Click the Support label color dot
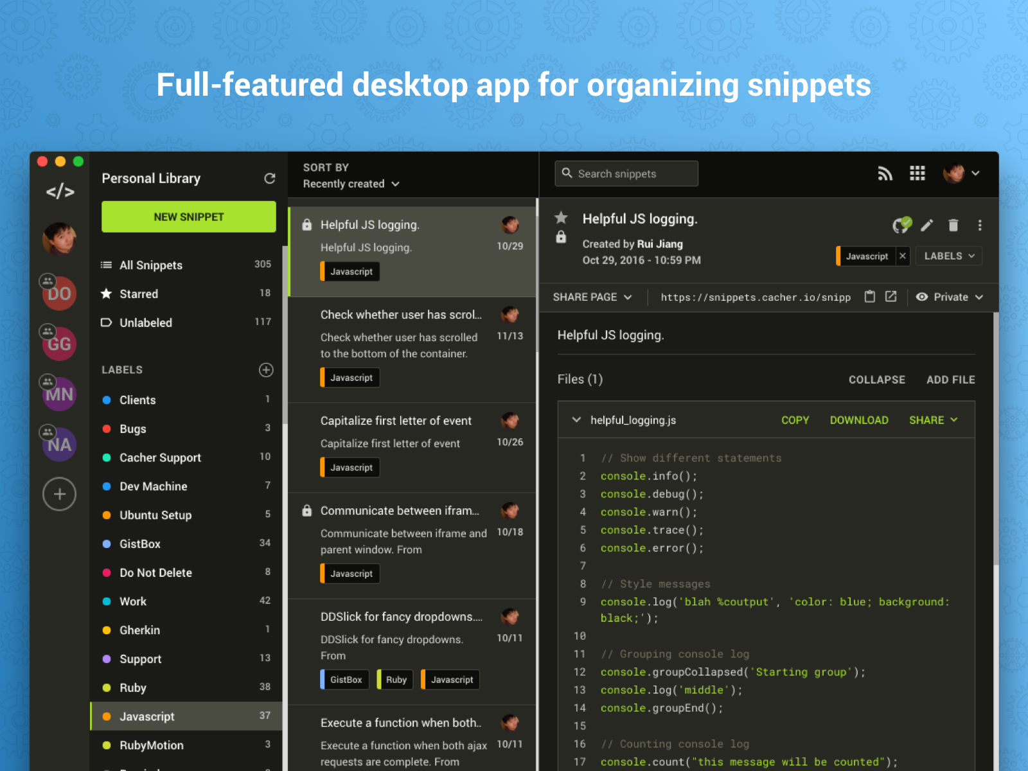 [107, 659]
